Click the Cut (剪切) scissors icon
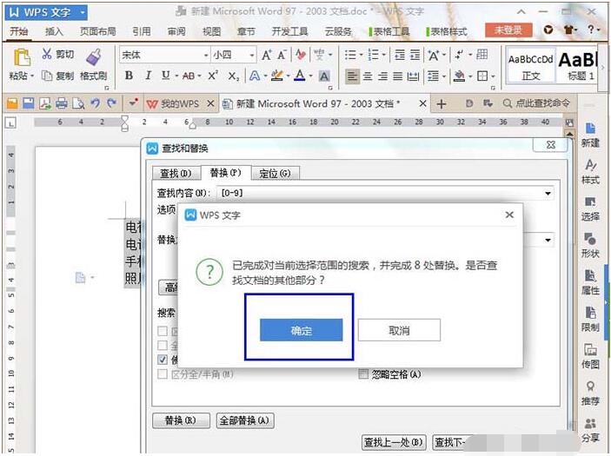 coord(47,54)
